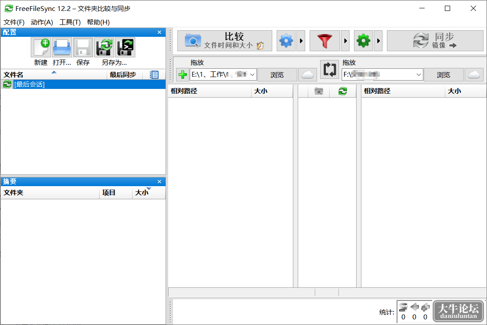Click the New configuration icon
Screen dimensions: 487x325
41,47
